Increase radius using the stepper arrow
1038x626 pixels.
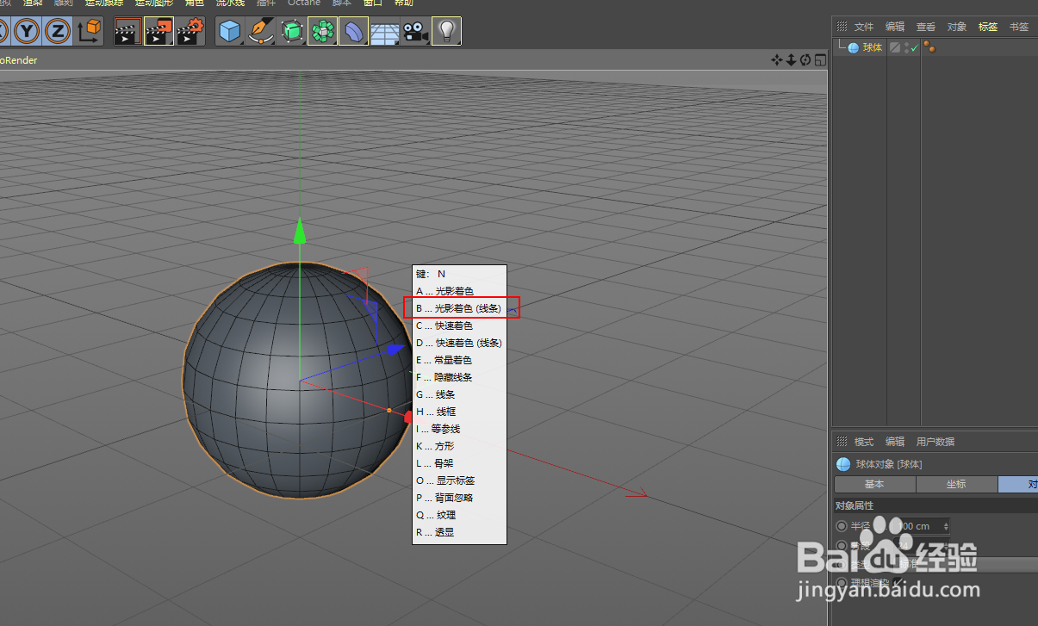945,523
